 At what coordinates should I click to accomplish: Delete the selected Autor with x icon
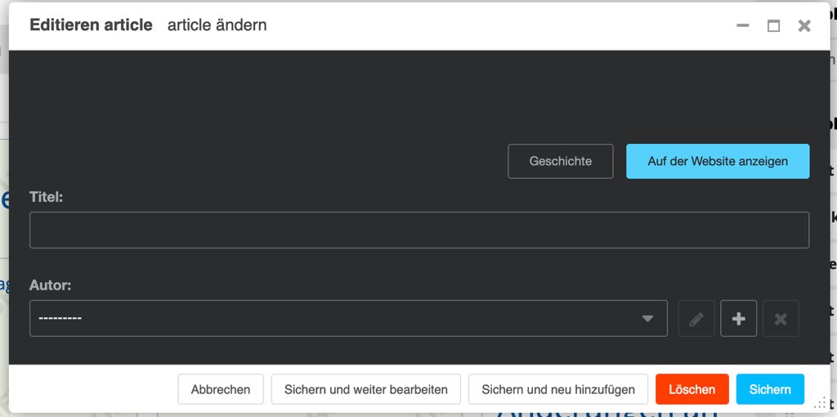pos(781,319)
